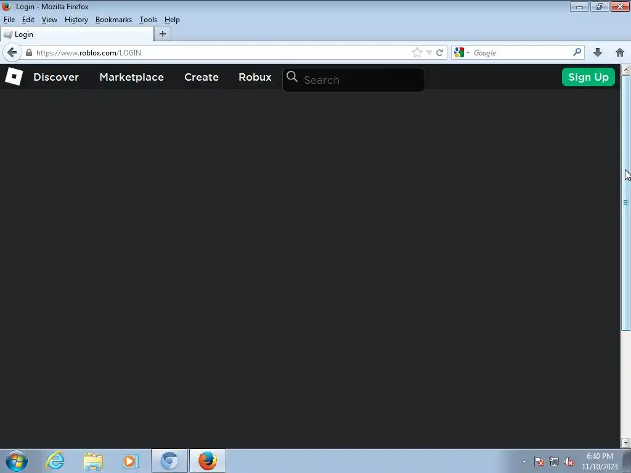Screen dimensions: 631x473
Task: Open Windows Media Player from the taskbar
Action: point(131,461)
